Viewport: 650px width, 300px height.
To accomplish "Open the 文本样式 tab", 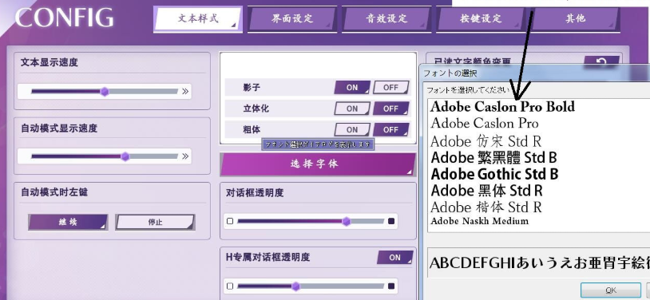I will [198, 19].
